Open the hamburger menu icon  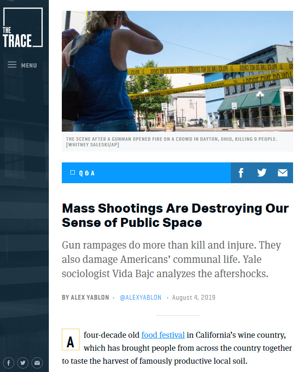click(12, 65)
